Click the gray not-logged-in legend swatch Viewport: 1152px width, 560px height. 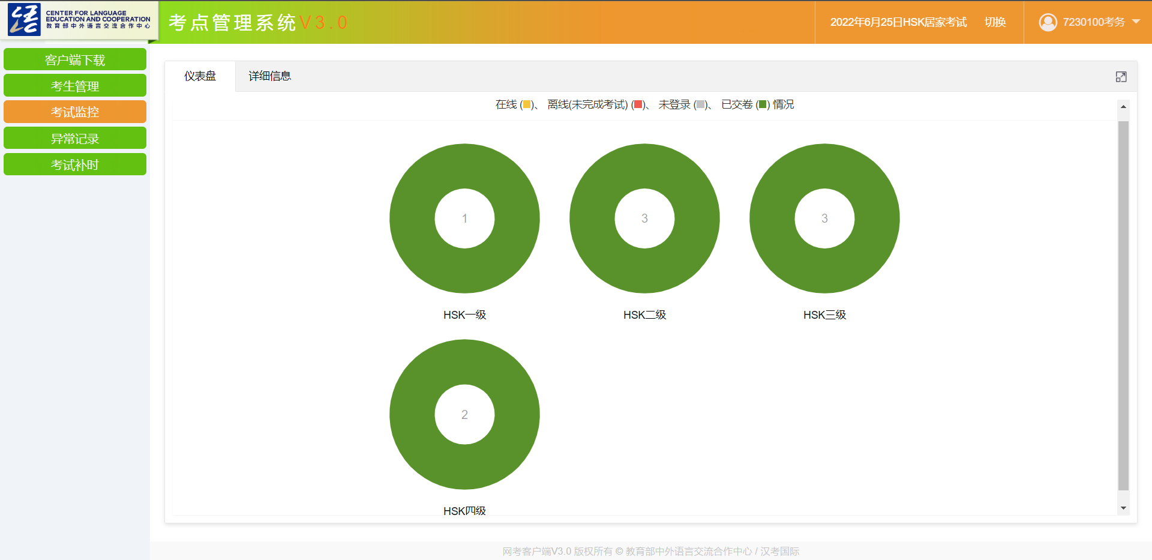click(x=700, y=105)
